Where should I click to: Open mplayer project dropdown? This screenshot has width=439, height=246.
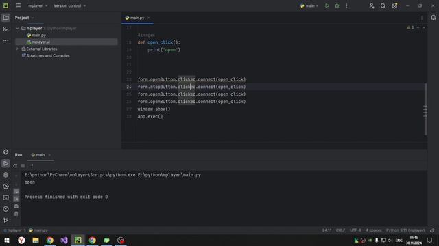38,6
